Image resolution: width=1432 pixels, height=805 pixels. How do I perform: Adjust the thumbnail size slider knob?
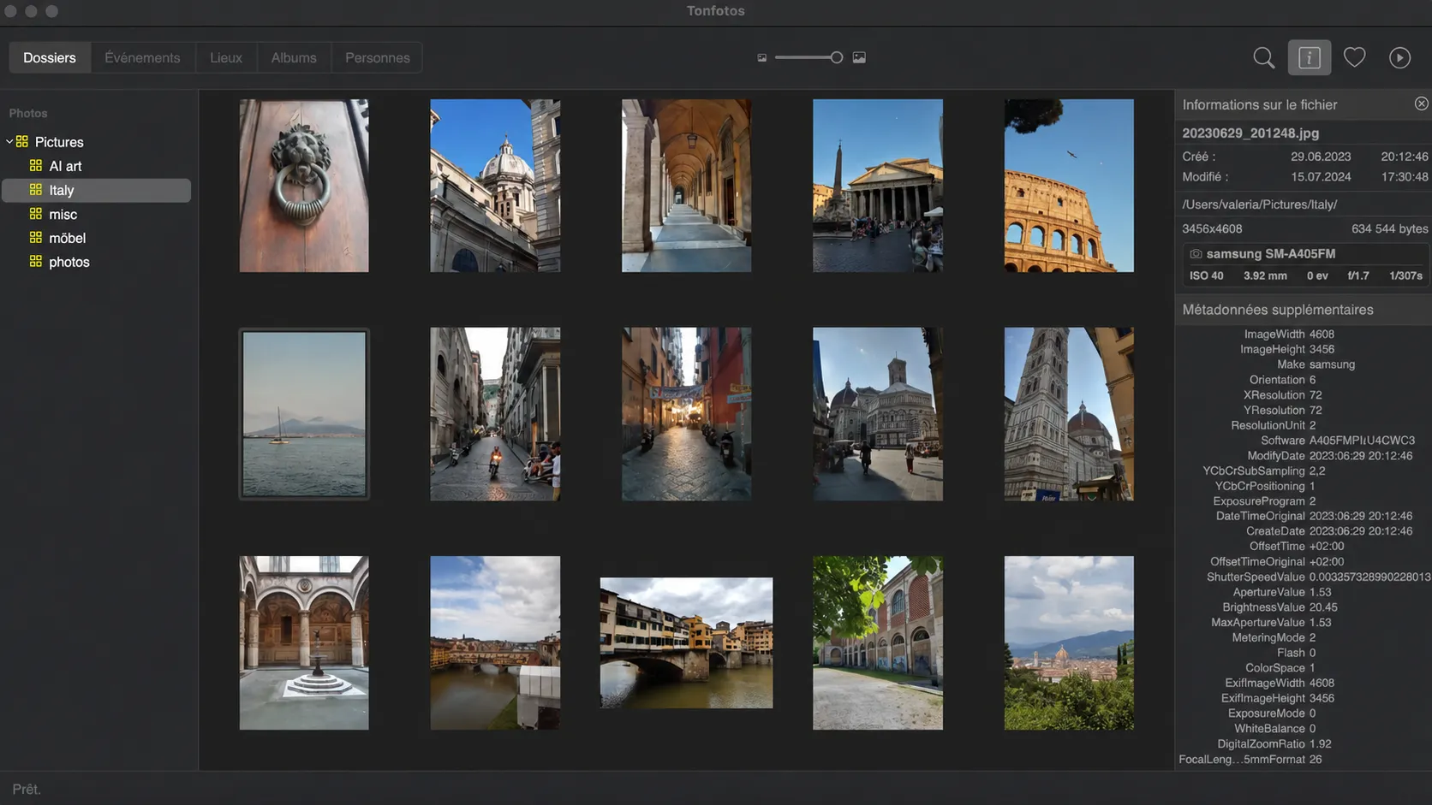click(836, 57)
